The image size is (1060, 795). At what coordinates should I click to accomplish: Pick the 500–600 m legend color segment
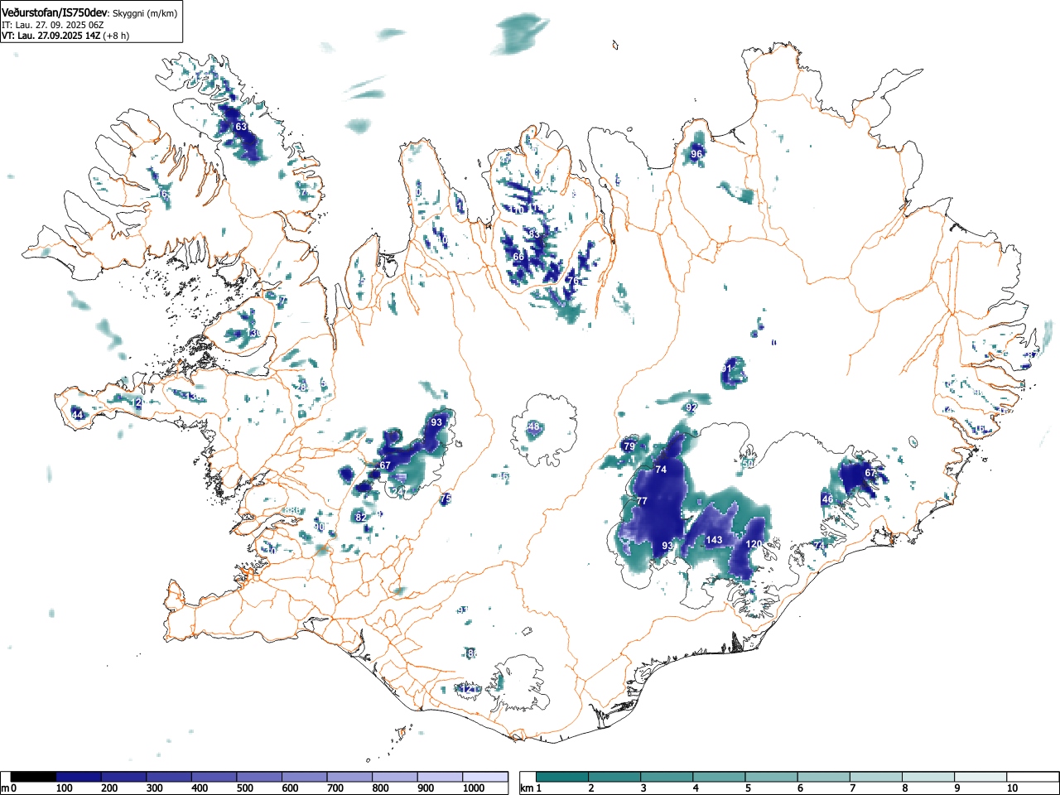[x=260, y=777]
